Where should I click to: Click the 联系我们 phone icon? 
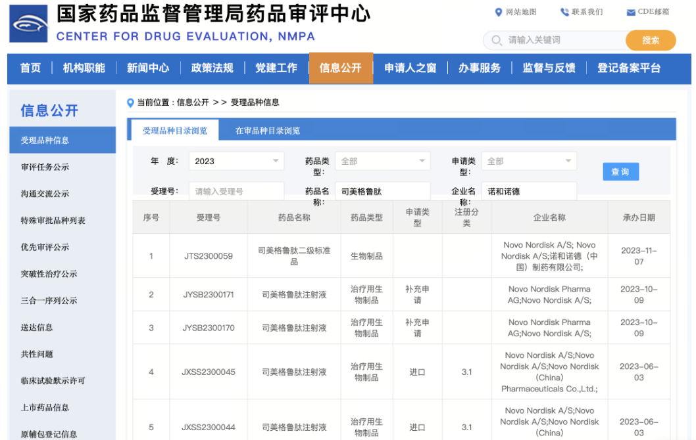click(x=564, y=12)
